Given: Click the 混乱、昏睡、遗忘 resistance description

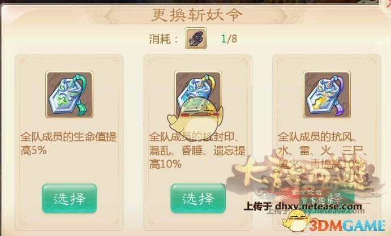Looking at the screenshot, I should coord(197,151).
